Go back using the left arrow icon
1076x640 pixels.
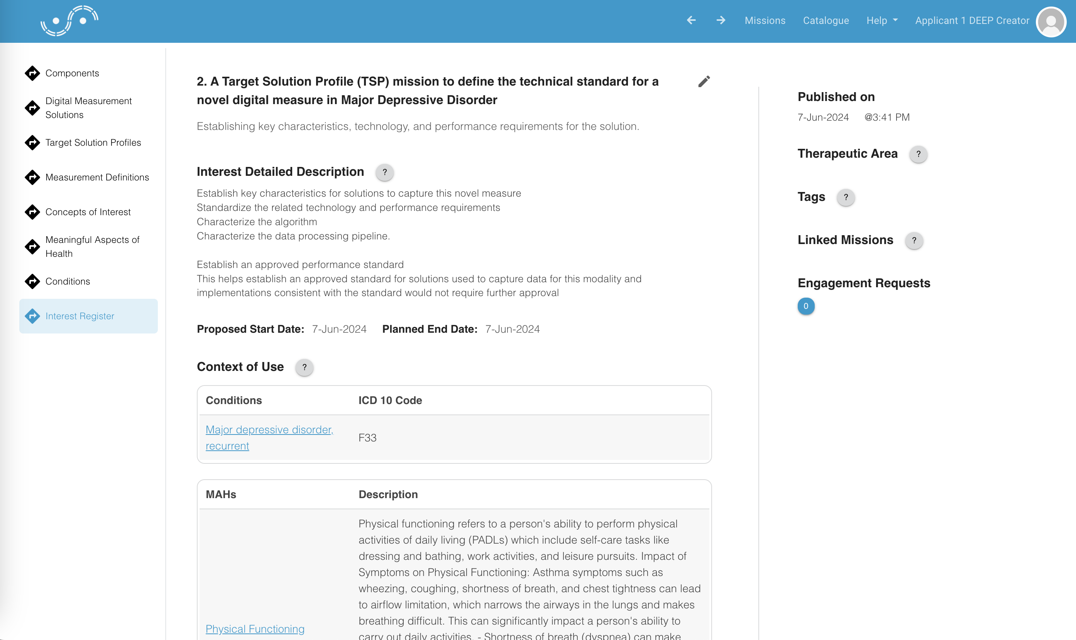pyautogui.click(x=692, y=20)
